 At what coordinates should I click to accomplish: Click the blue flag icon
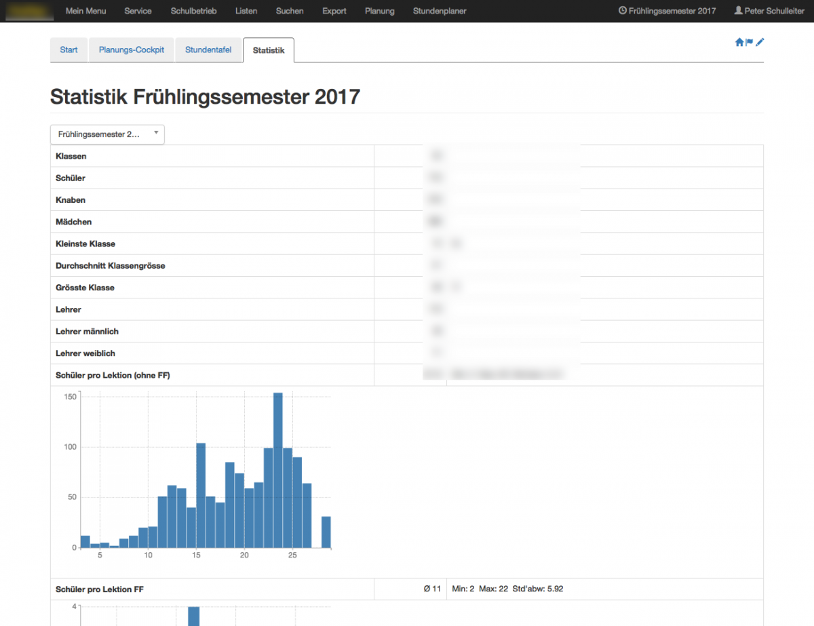pos(750,42)
